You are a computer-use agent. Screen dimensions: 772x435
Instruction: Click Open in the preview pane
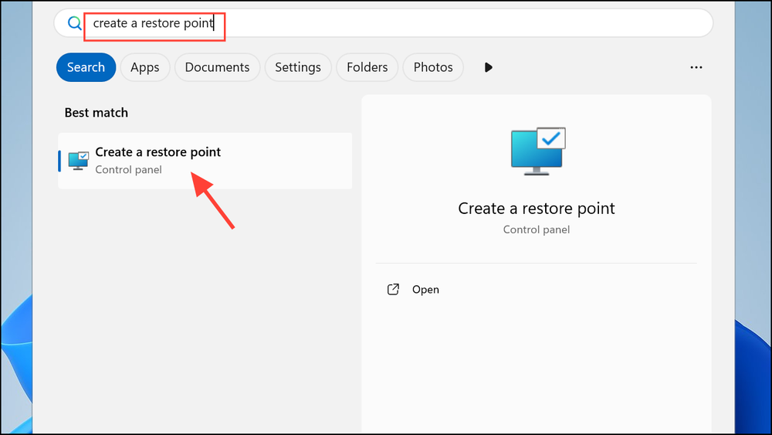point(425,290)
